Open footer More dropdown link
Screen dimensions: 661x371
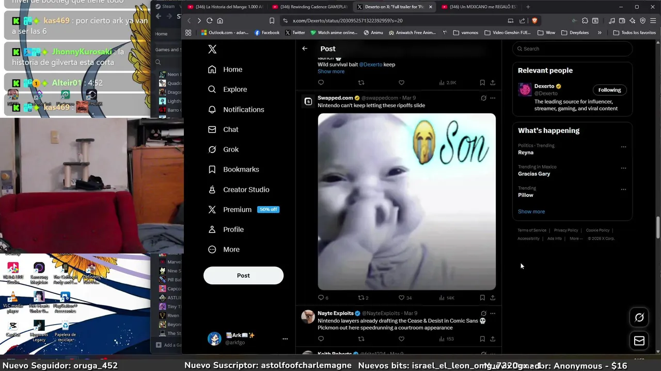(x=576, y=239)
